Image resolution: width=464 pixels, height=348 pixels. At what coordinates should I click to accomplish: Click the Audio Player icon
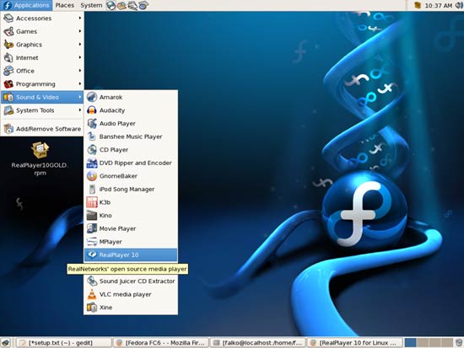point(92,123)
